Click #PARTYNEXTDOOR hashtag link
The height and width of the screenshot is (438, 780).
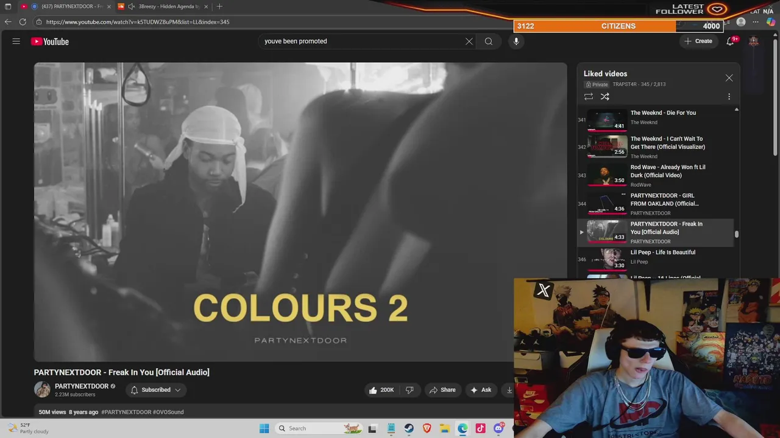[x=126, y=412]
